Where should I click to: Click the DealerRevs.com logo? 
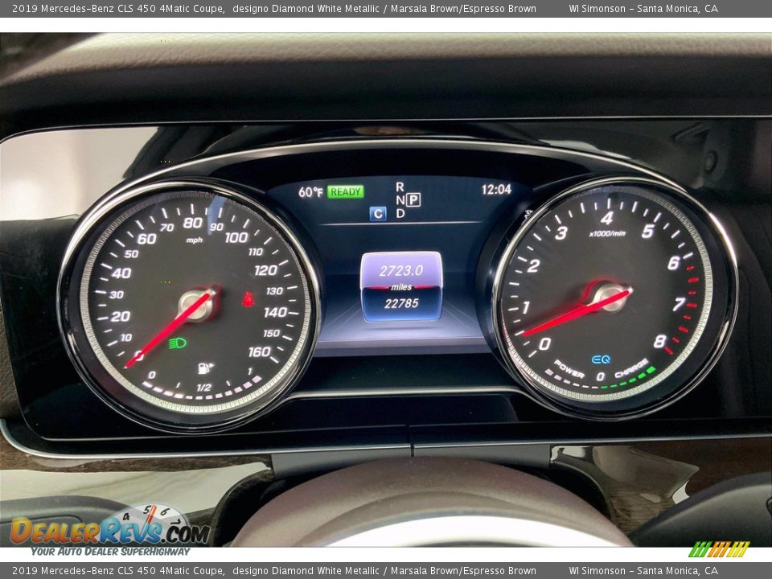[111, 531]
